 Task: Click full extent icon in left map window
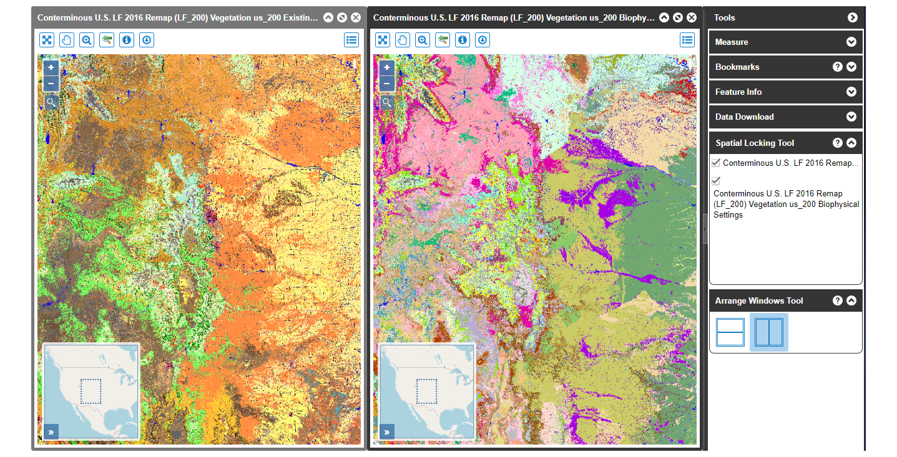(x=47, y=41)
